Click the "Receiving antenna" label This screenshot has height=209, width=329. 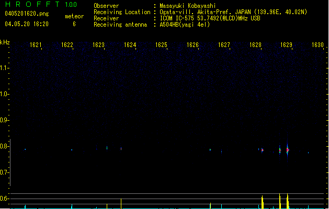[x=120, y=25]
